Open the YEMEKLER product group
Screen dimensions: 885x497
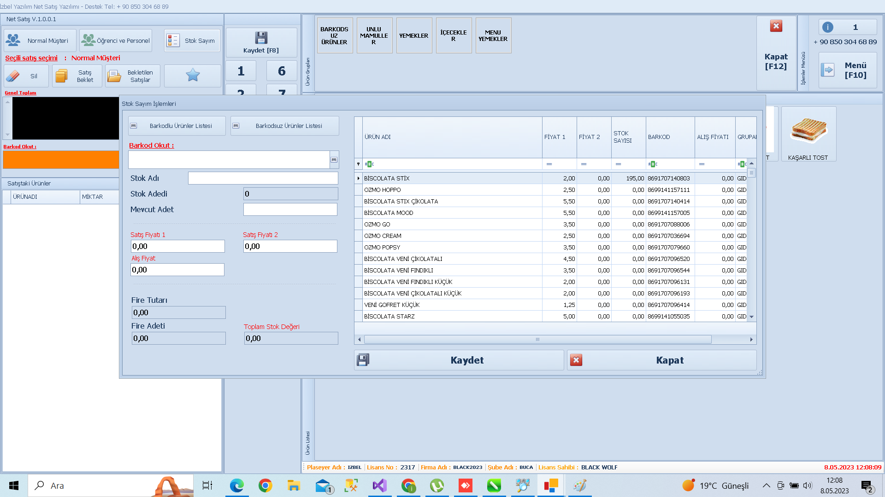(x=414, y=35)
